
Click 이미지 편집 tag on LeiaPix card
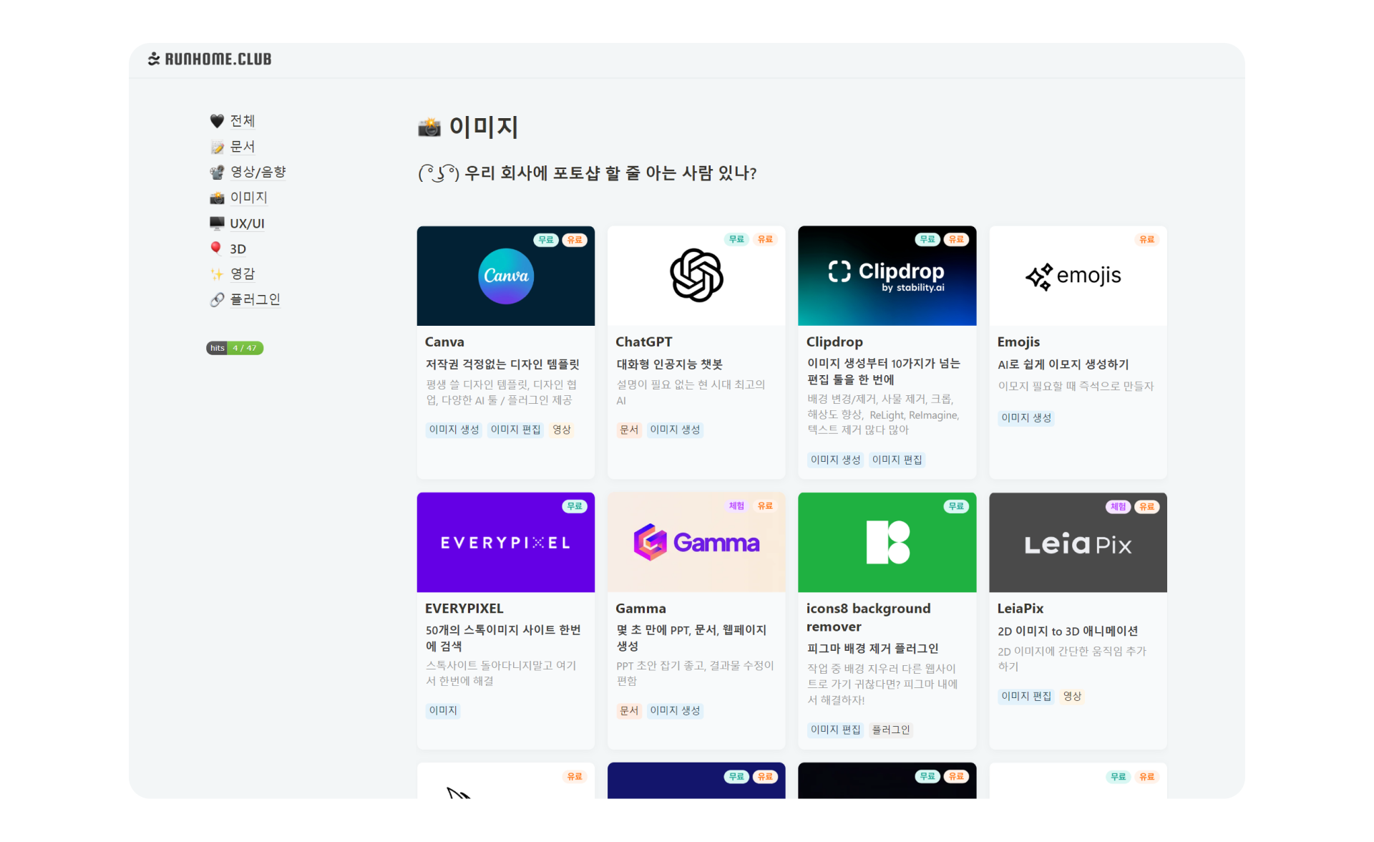point(1026,696)
